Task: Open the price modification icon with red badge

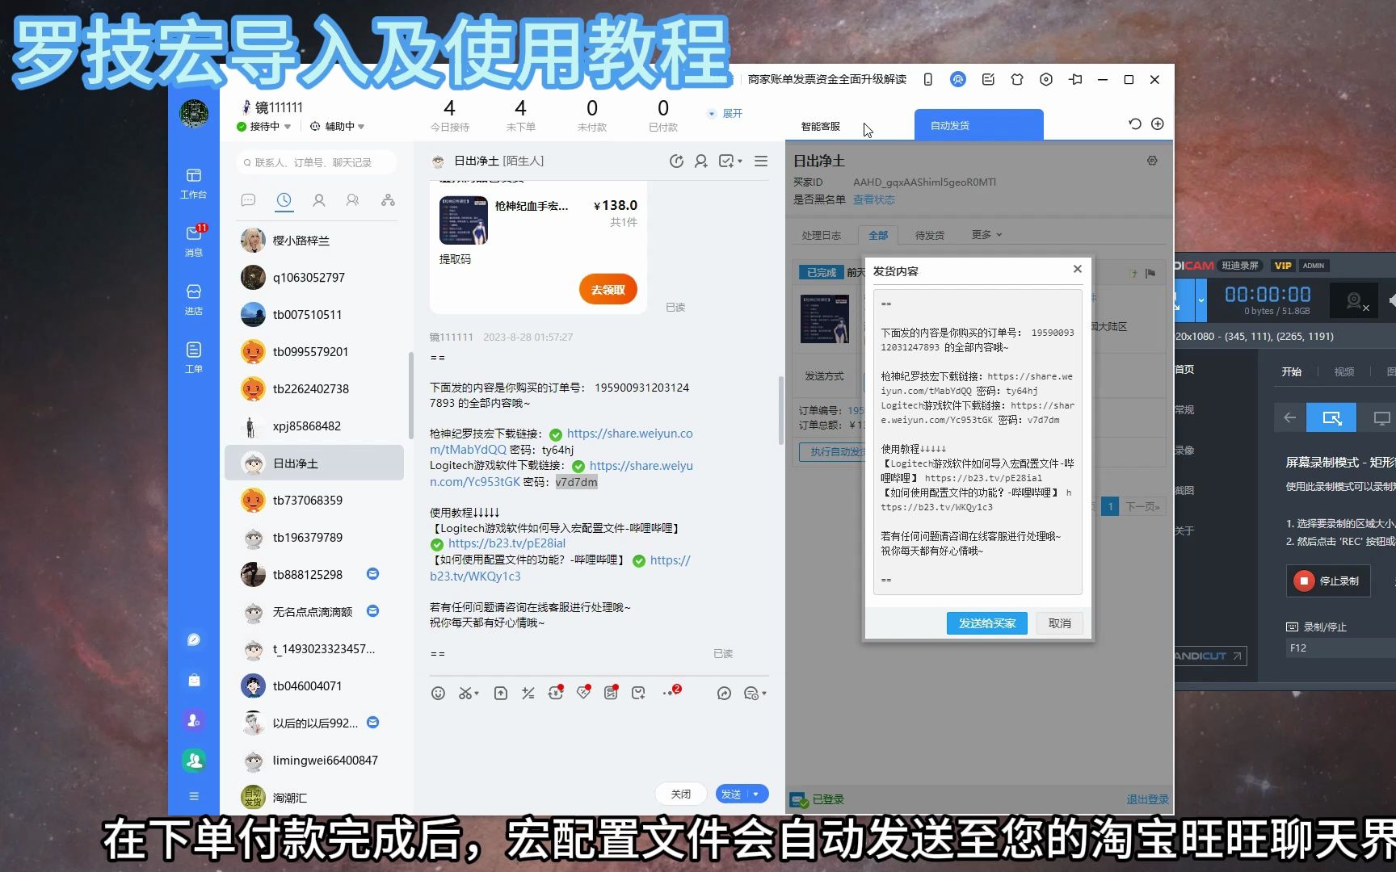Action: [x=556, y=693]
